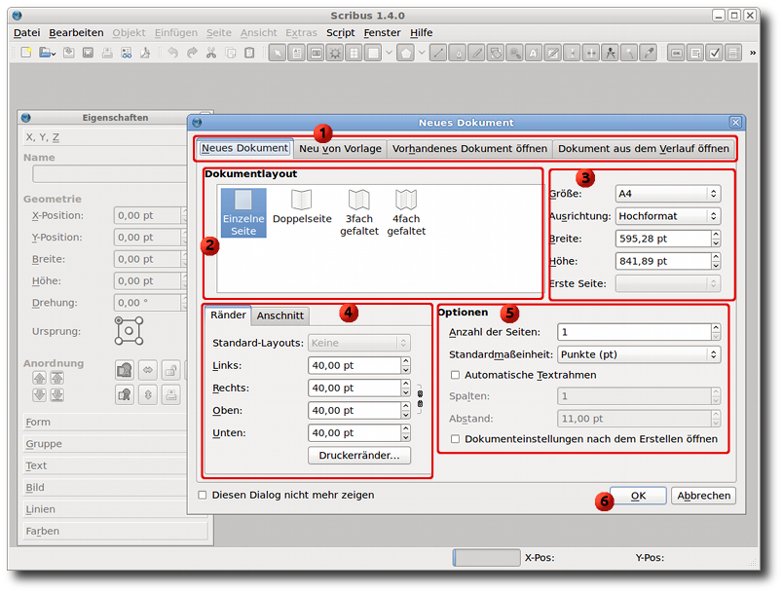
Task: Select the Freehand Line pencil tool
Action: point(476,53)
